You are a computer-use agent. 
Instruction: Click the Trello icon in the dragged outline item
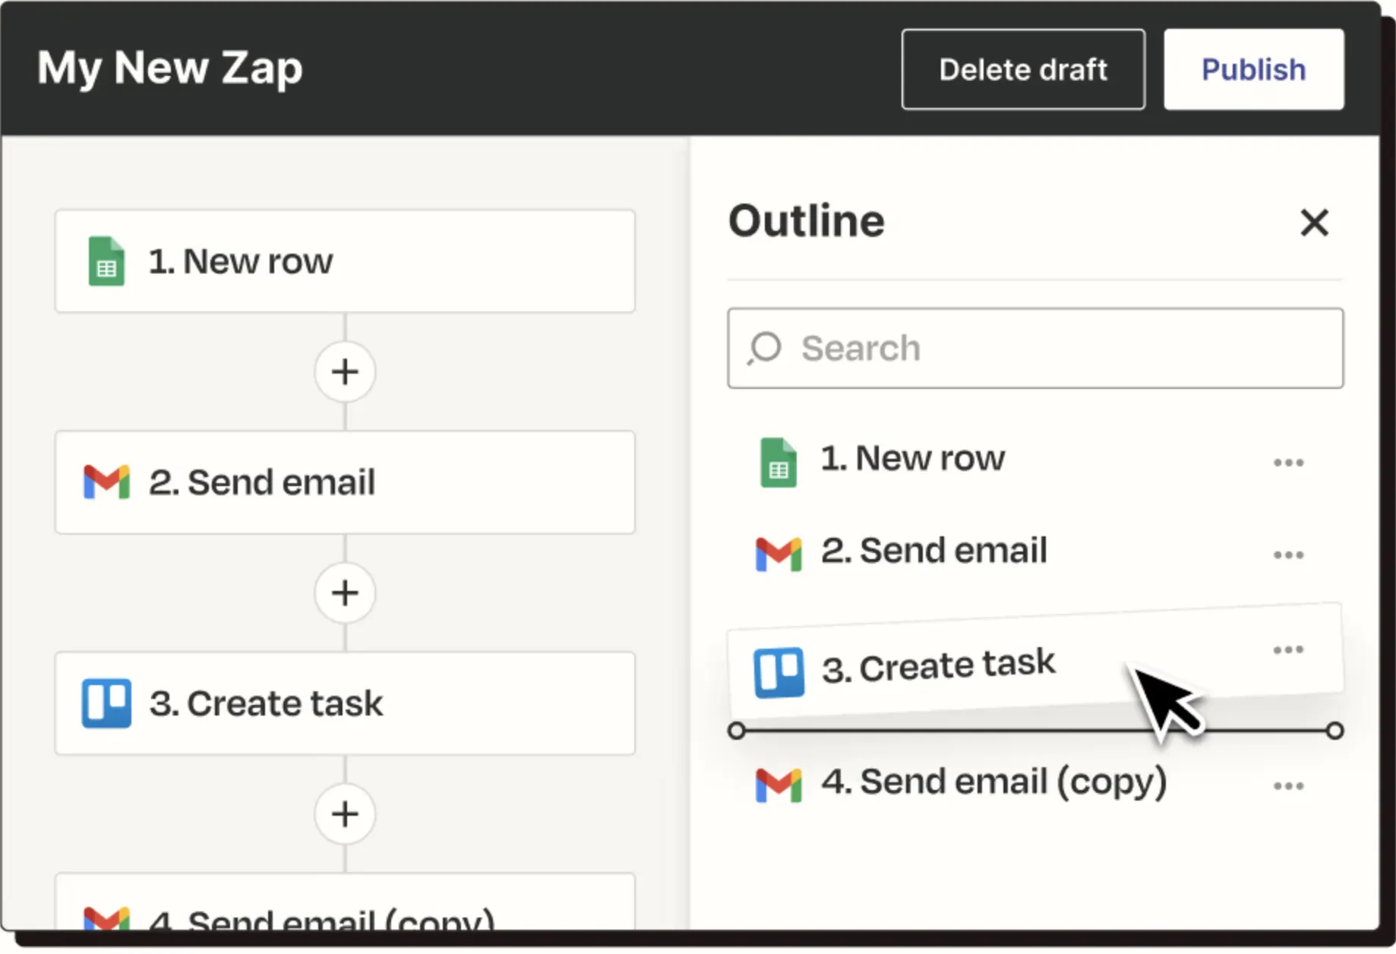779,672
